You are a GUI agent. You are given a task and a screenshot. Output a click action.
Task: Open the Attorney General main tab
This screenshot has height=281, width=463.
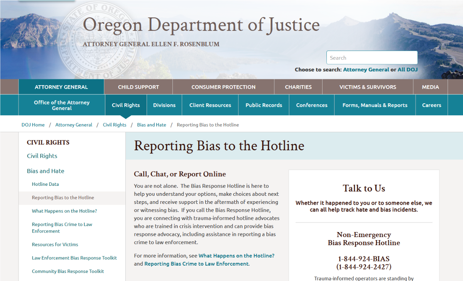point(61,87)
